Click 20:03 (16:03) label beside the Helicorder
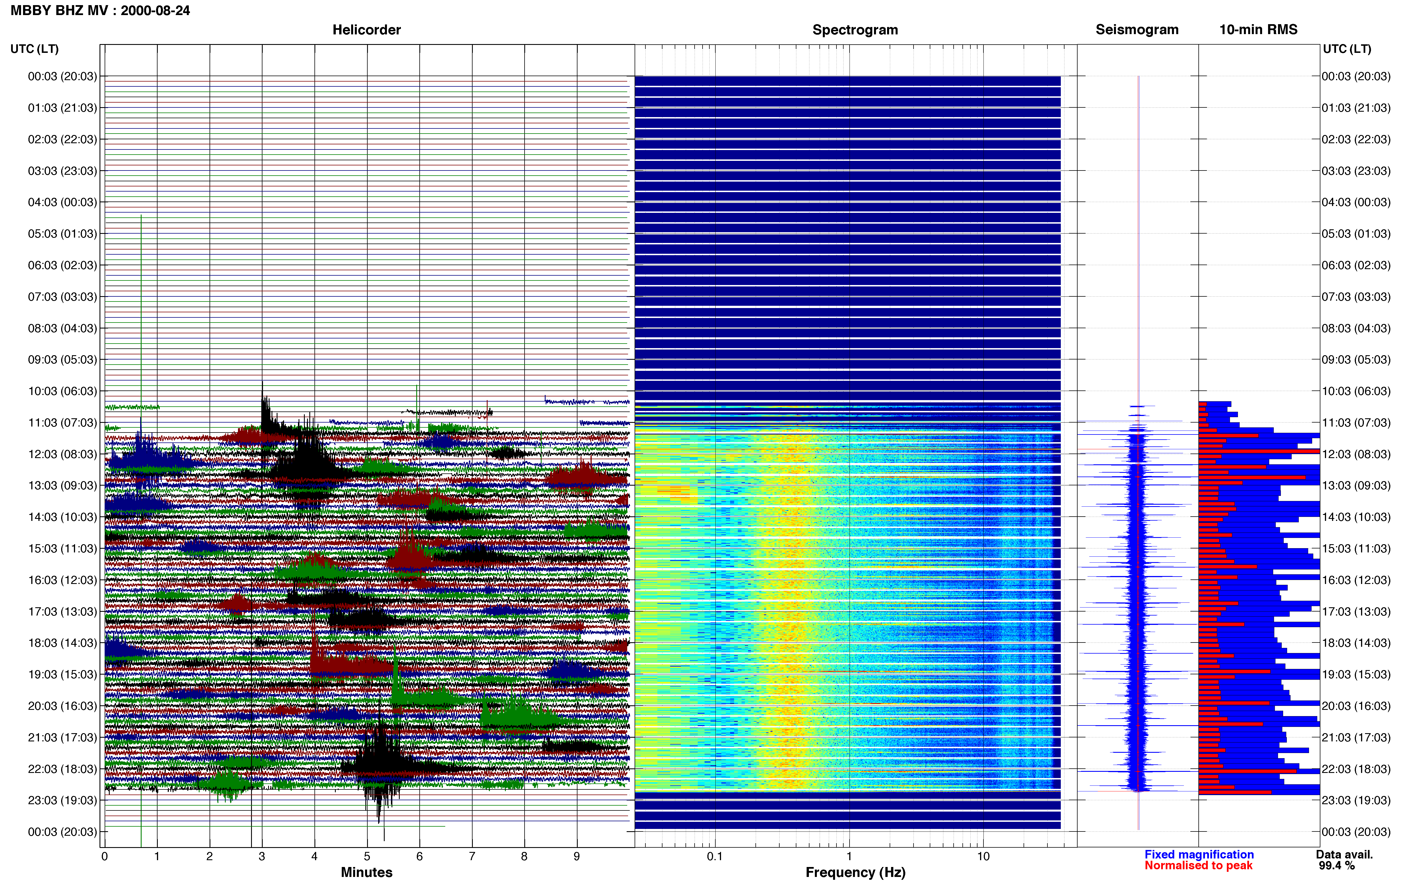1427x892 pixels. 63,706
